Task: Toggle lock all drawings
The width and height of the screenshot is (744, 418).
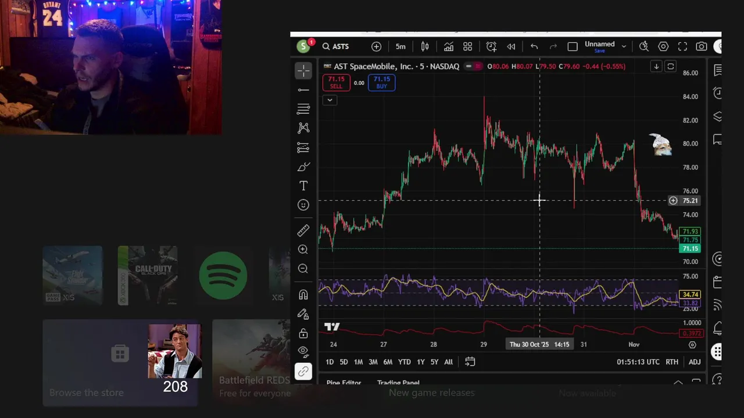Action: (x=303, y=333)
